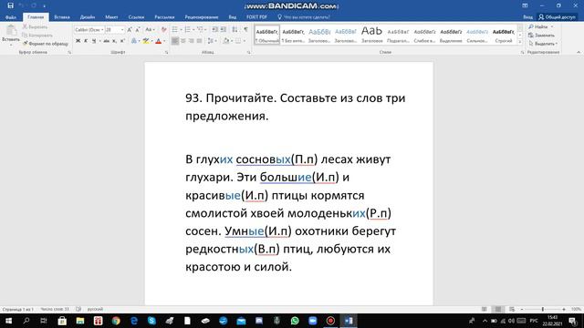584x328 pixels.
Task: Toggle show paragraph marks ¶
Action: 245,30
